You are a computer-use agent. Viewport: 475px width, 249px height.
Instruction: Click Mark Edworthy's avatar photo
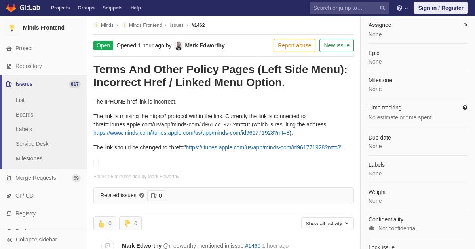pyautogui.click(x=179, y=45)
